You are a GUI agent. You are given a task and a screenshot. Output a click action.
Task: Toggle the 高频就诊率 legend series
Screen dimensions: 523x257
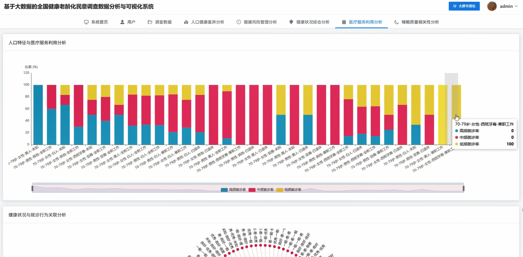tap(233, 190)
